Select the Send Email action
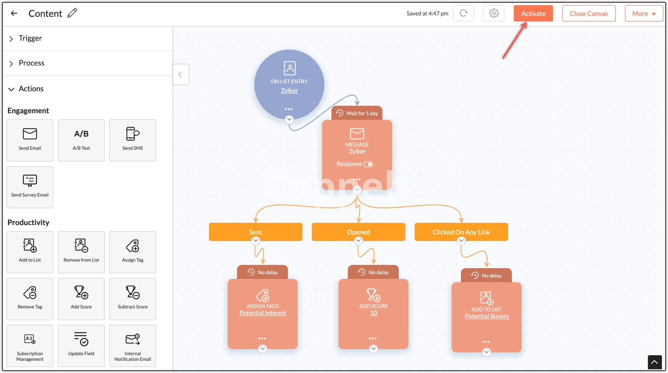The width and height of the screenshot is (668, 373). [30, 140]
